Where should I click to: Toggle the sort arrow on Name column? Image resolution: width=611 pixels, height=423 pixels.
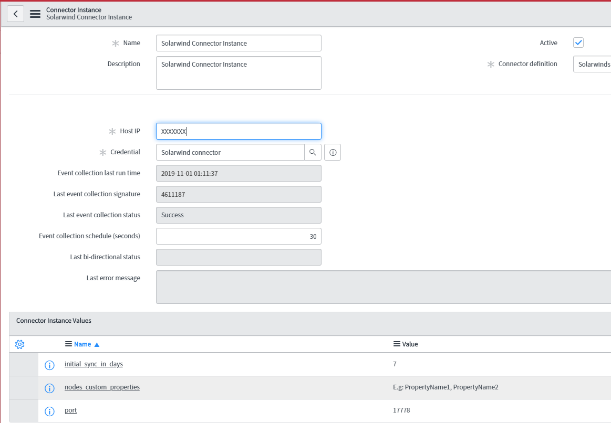tap(97, 344)
